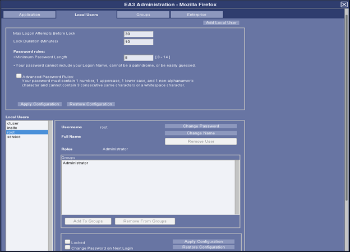This screenshot has width=350, height=252.
Task: Enable Advanced Password Rules checkbox
Action: [x=19, y=76]
